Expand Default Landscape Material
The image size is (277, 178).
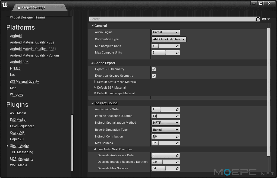[95, 93]
